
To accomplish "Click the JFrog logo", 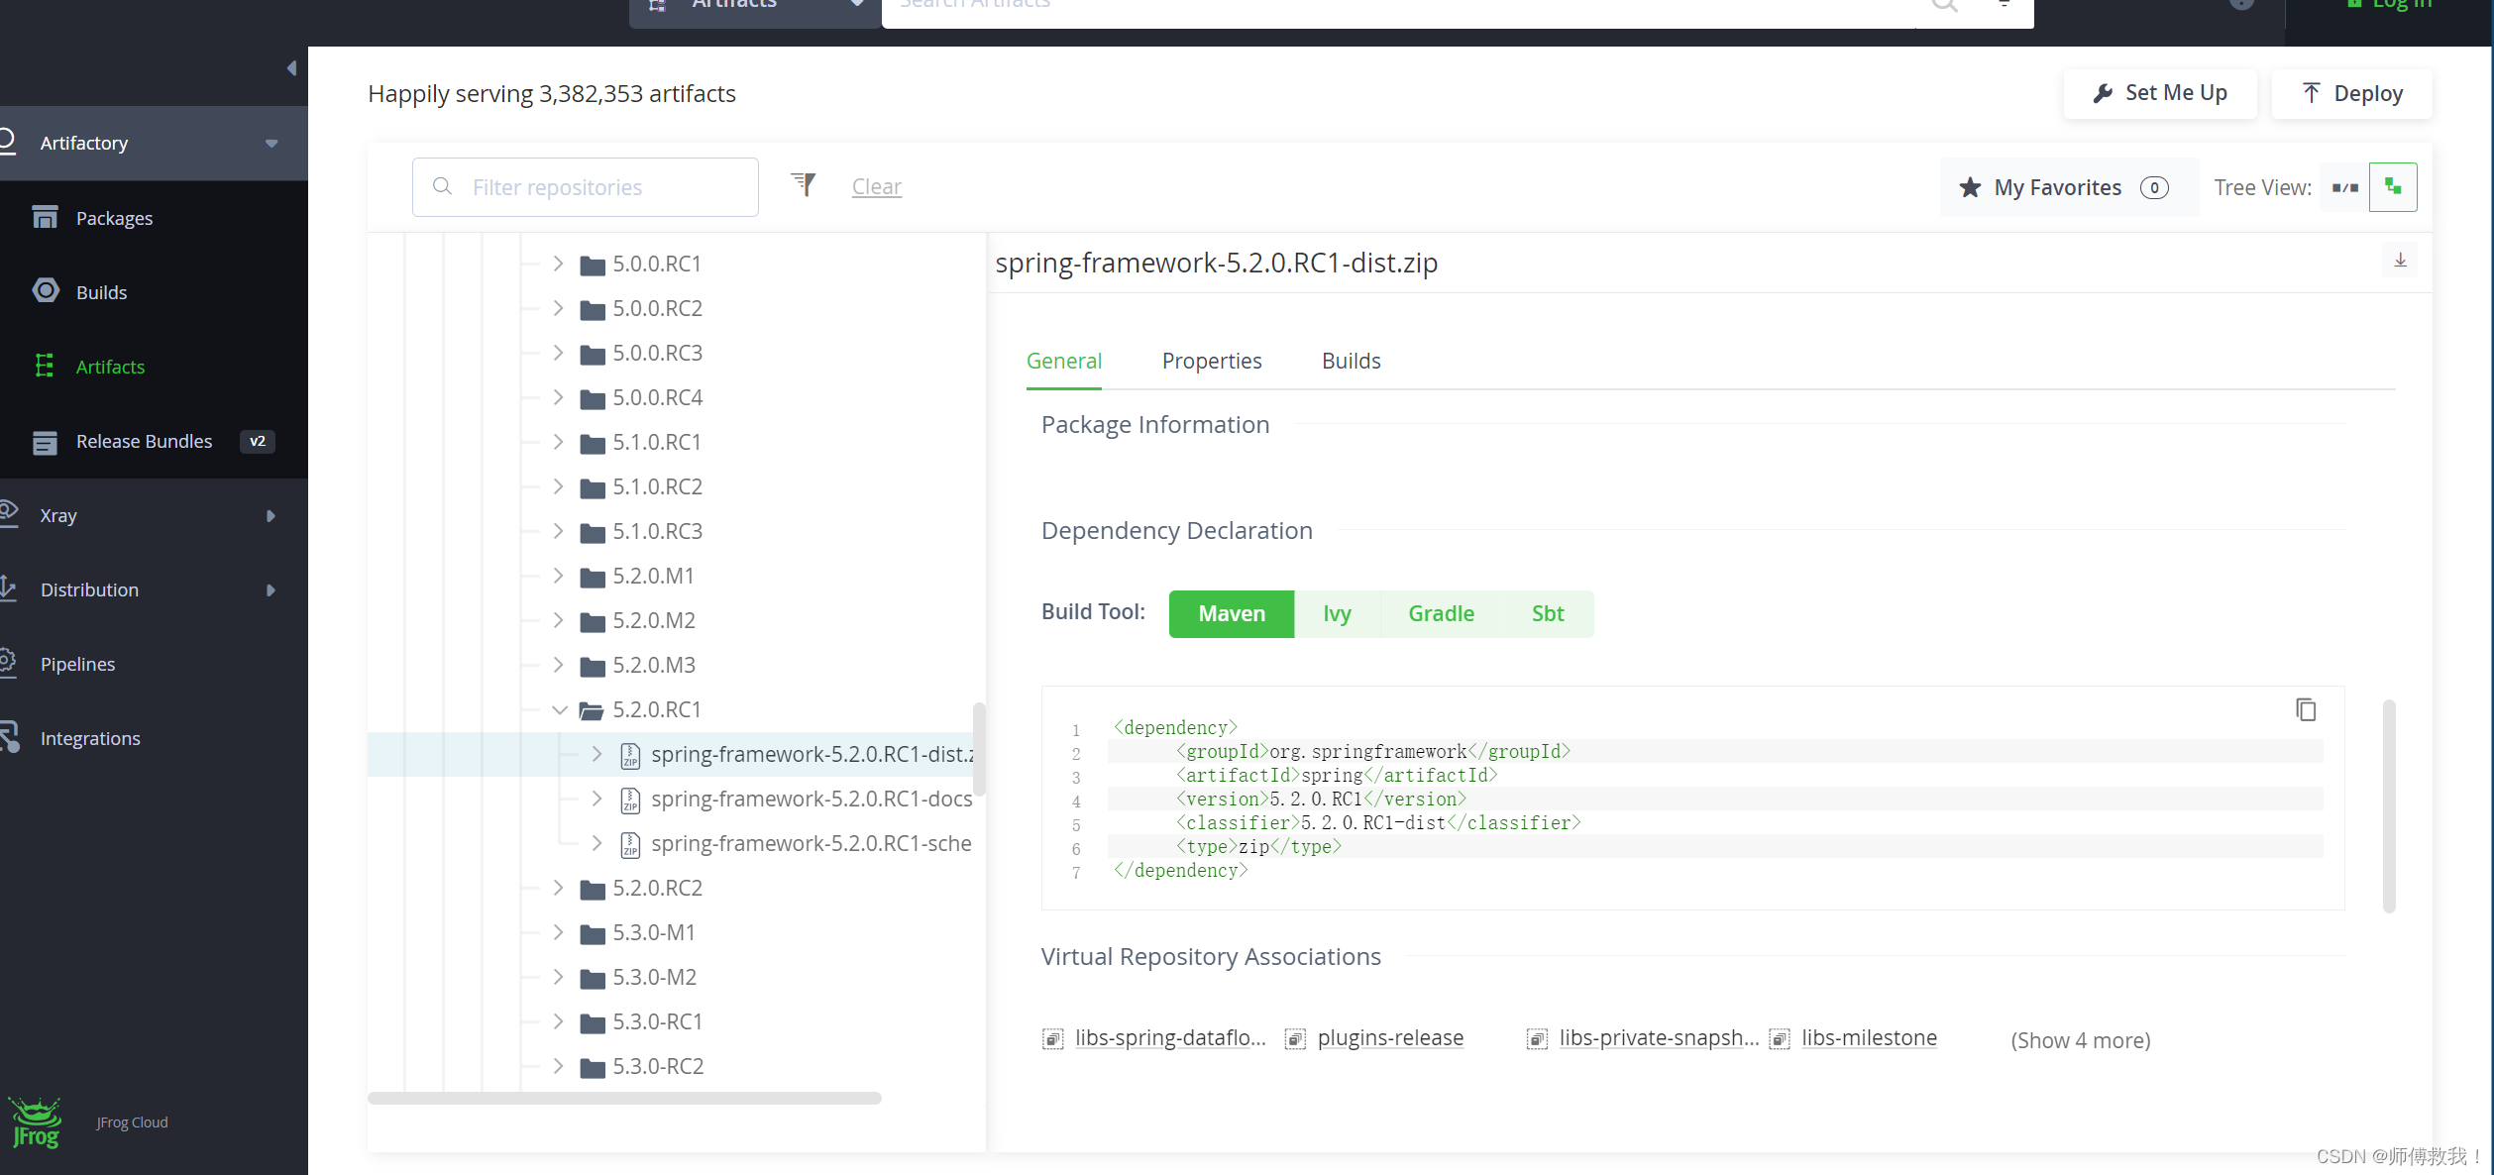I will tap(36, 1122).
